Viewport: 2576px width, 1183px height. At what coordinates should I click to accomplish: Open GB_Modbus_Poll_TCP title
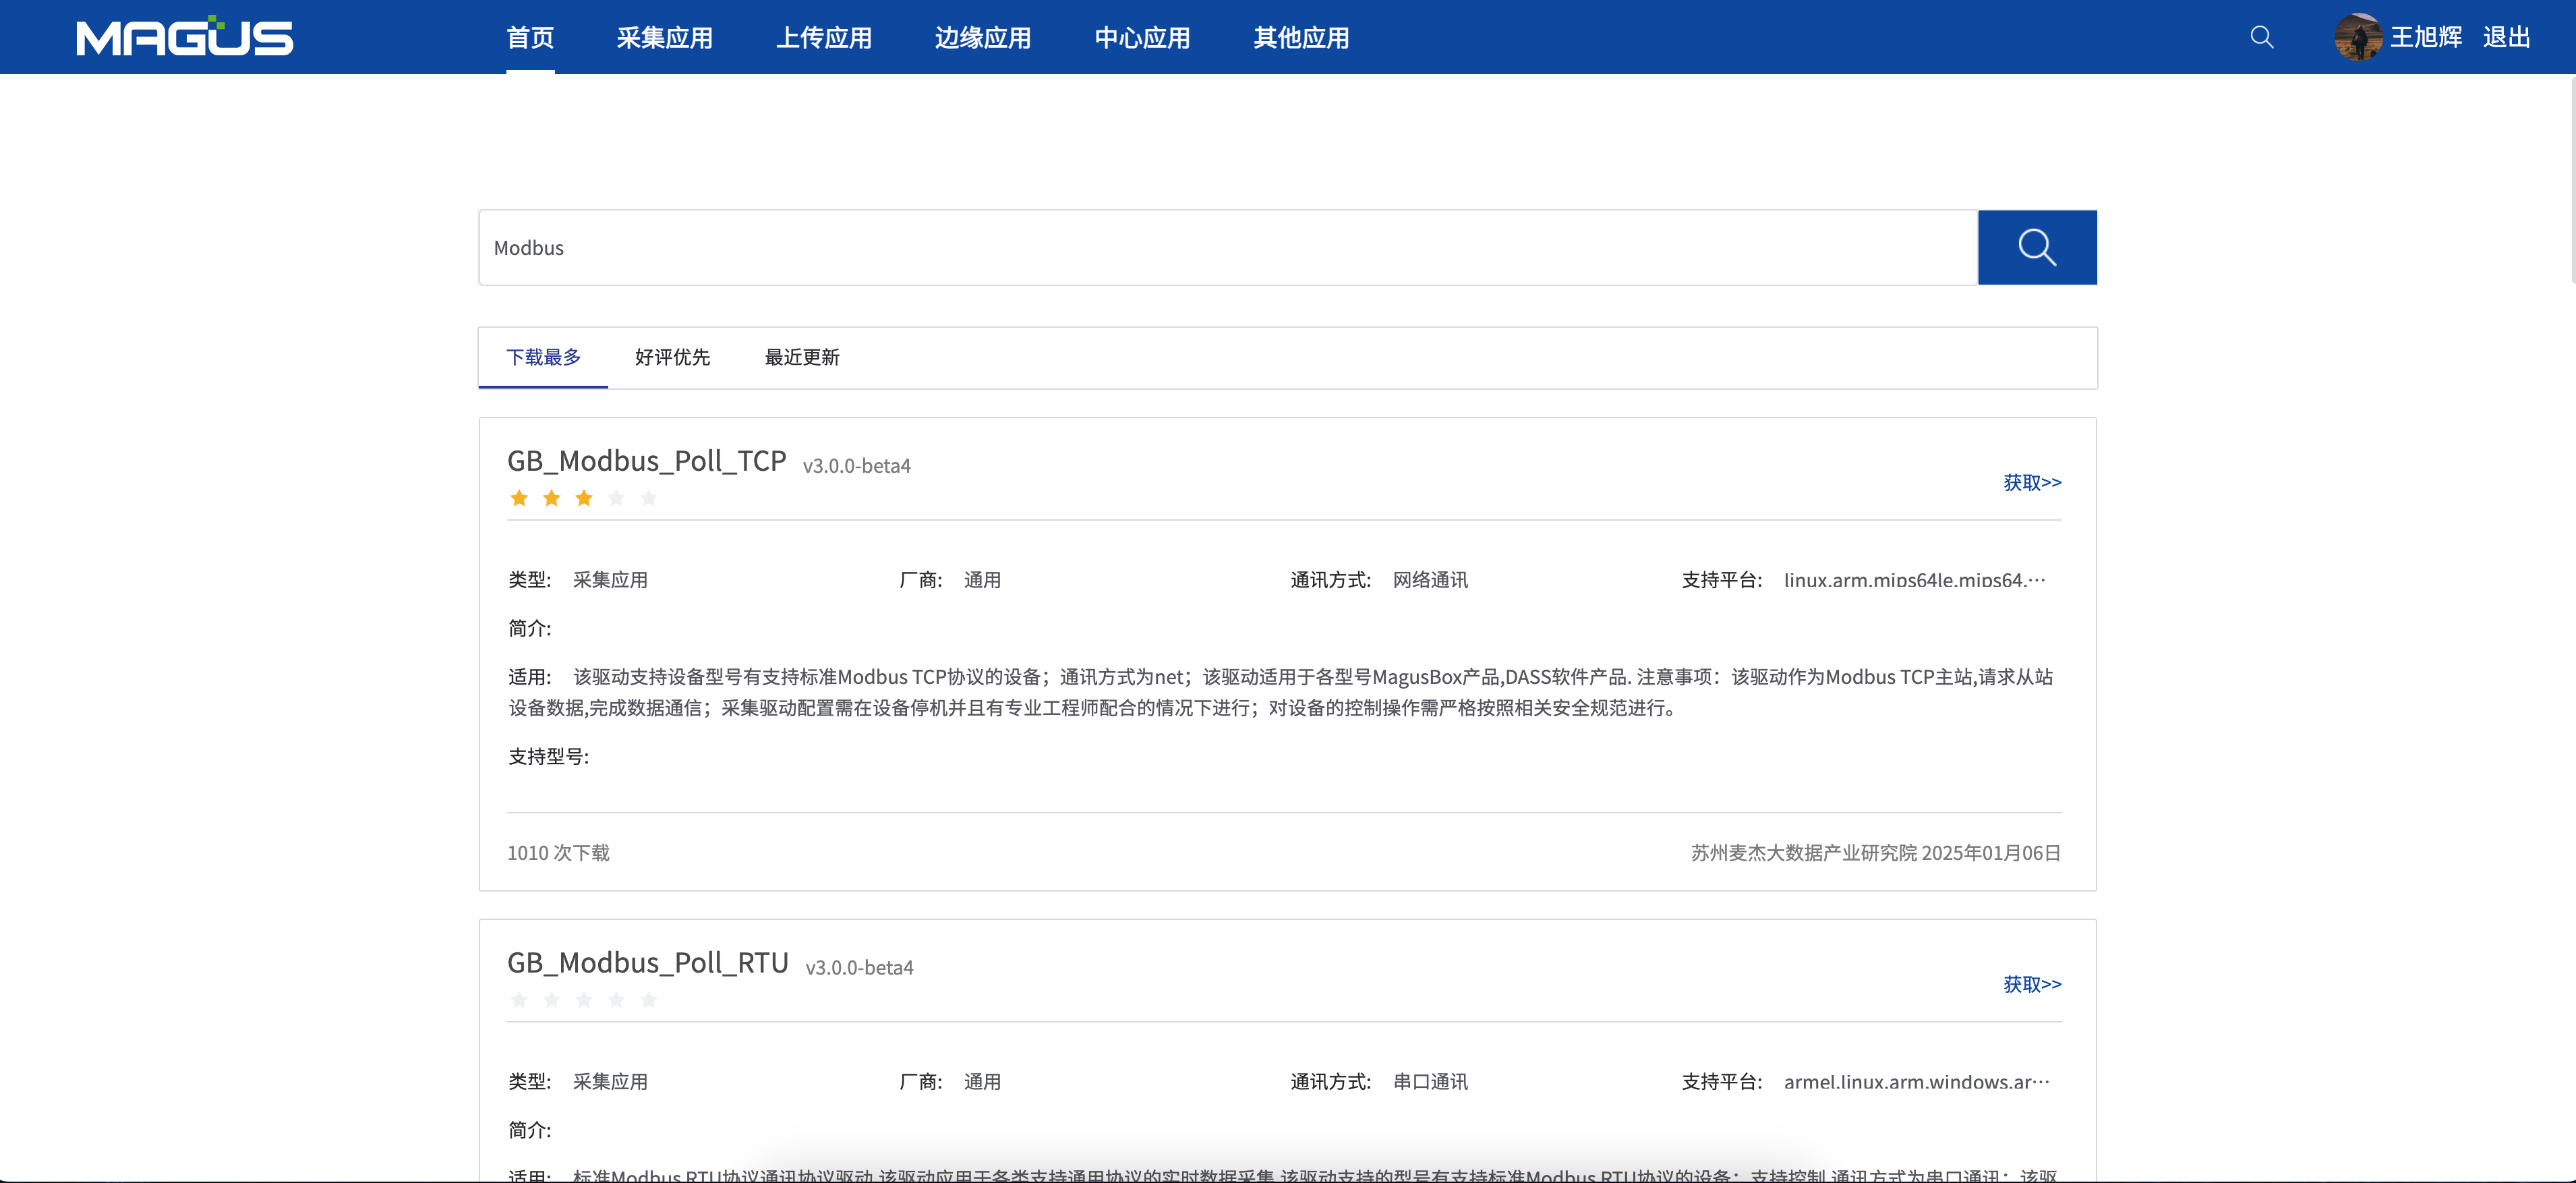click(x=647, y=461)
